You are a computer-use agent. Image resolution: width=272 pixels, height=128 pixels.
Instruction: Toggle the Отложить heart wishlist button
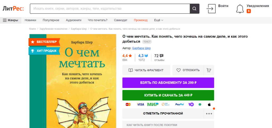coord(188,70)
